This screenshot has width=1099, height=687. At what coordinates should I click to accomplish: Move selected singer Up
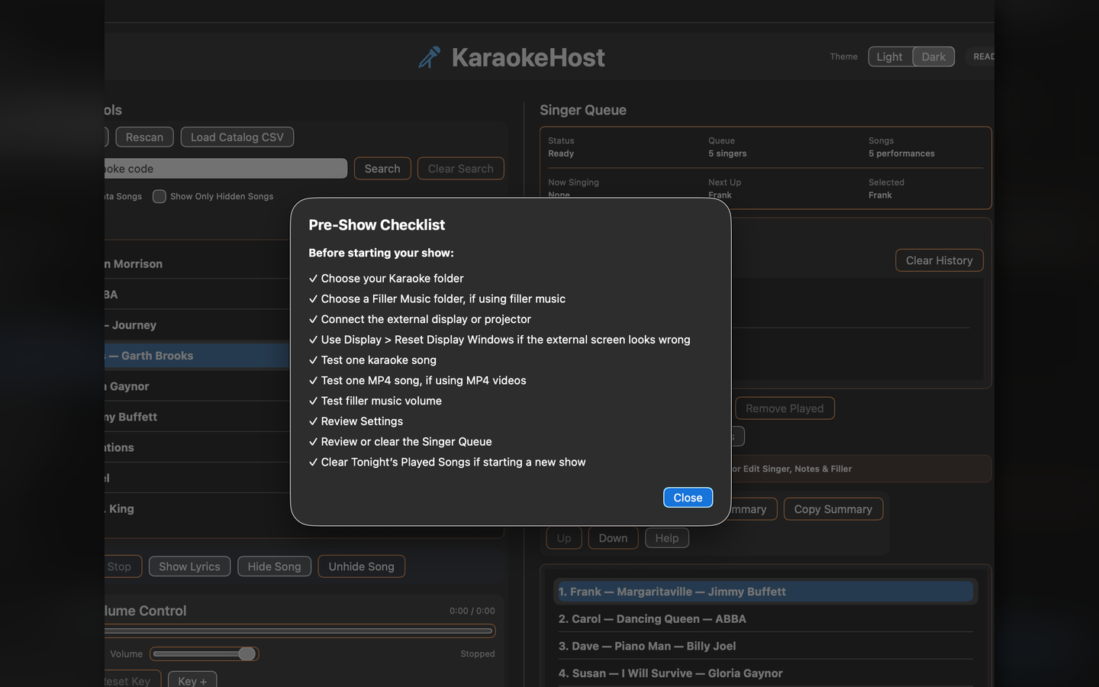(564, 538)
